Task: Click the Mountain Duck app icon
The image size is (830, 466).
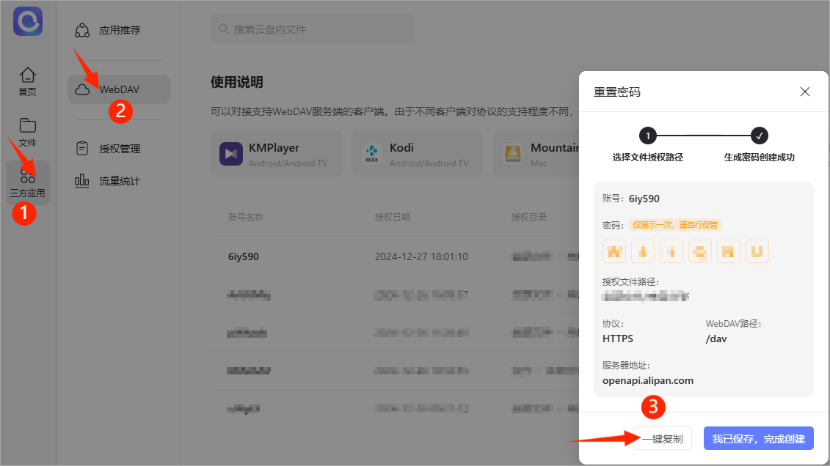Action: 512,154
